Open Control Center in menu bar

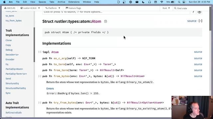pos(184,2)
